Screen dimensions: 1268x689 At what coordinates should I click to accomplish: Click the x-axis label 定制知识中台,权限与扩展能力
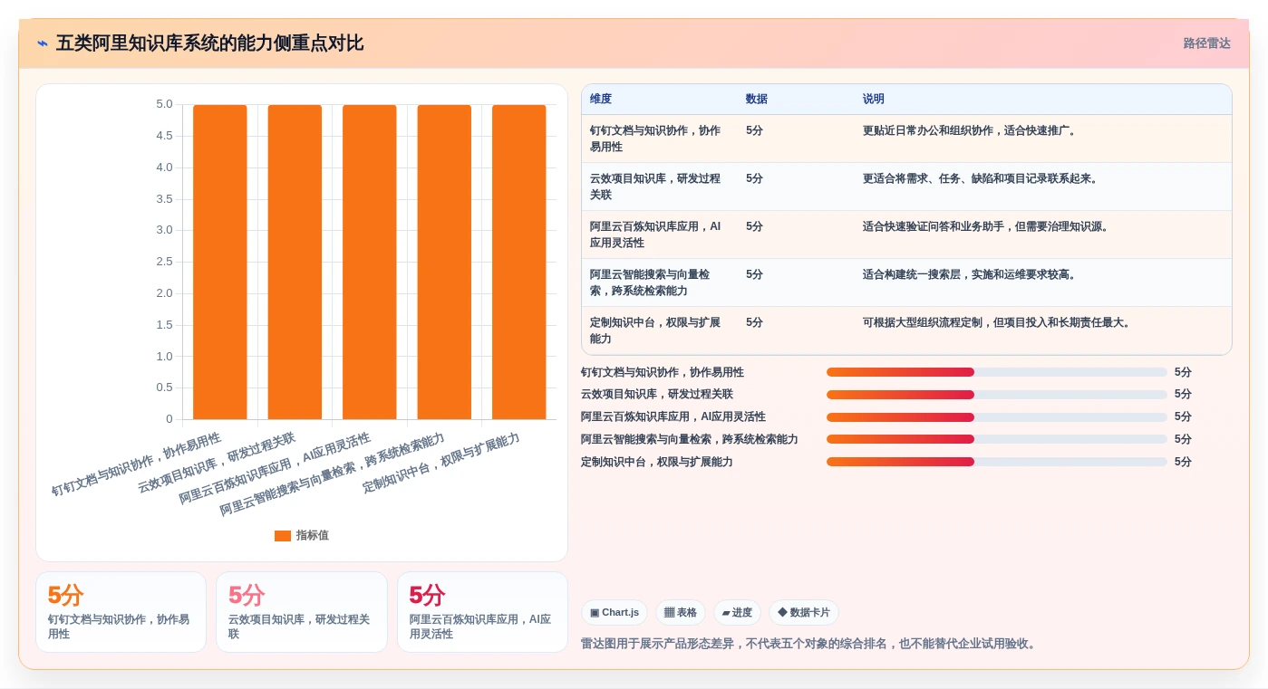pyautogui.click(x=441, y=463)
